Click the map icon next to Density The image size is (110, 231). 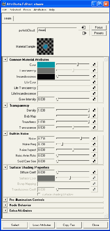click(94, 110)
